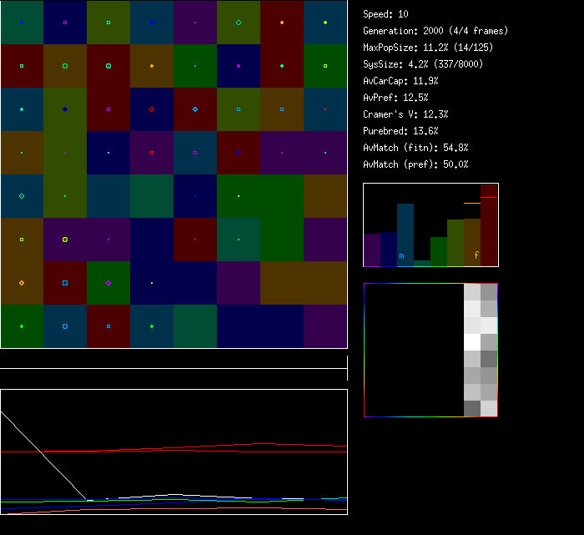
Task: Select the yellow circle on the purple cell
Action: click(65, 240)
